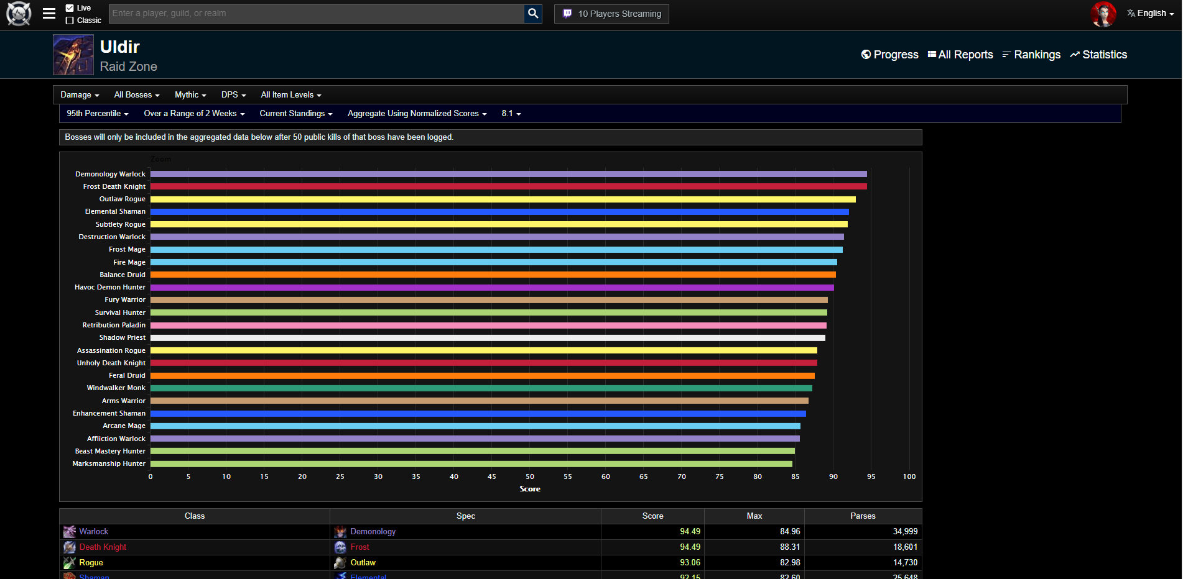
Task: Sort table by Parses column header
Action: tap(863, 516)
